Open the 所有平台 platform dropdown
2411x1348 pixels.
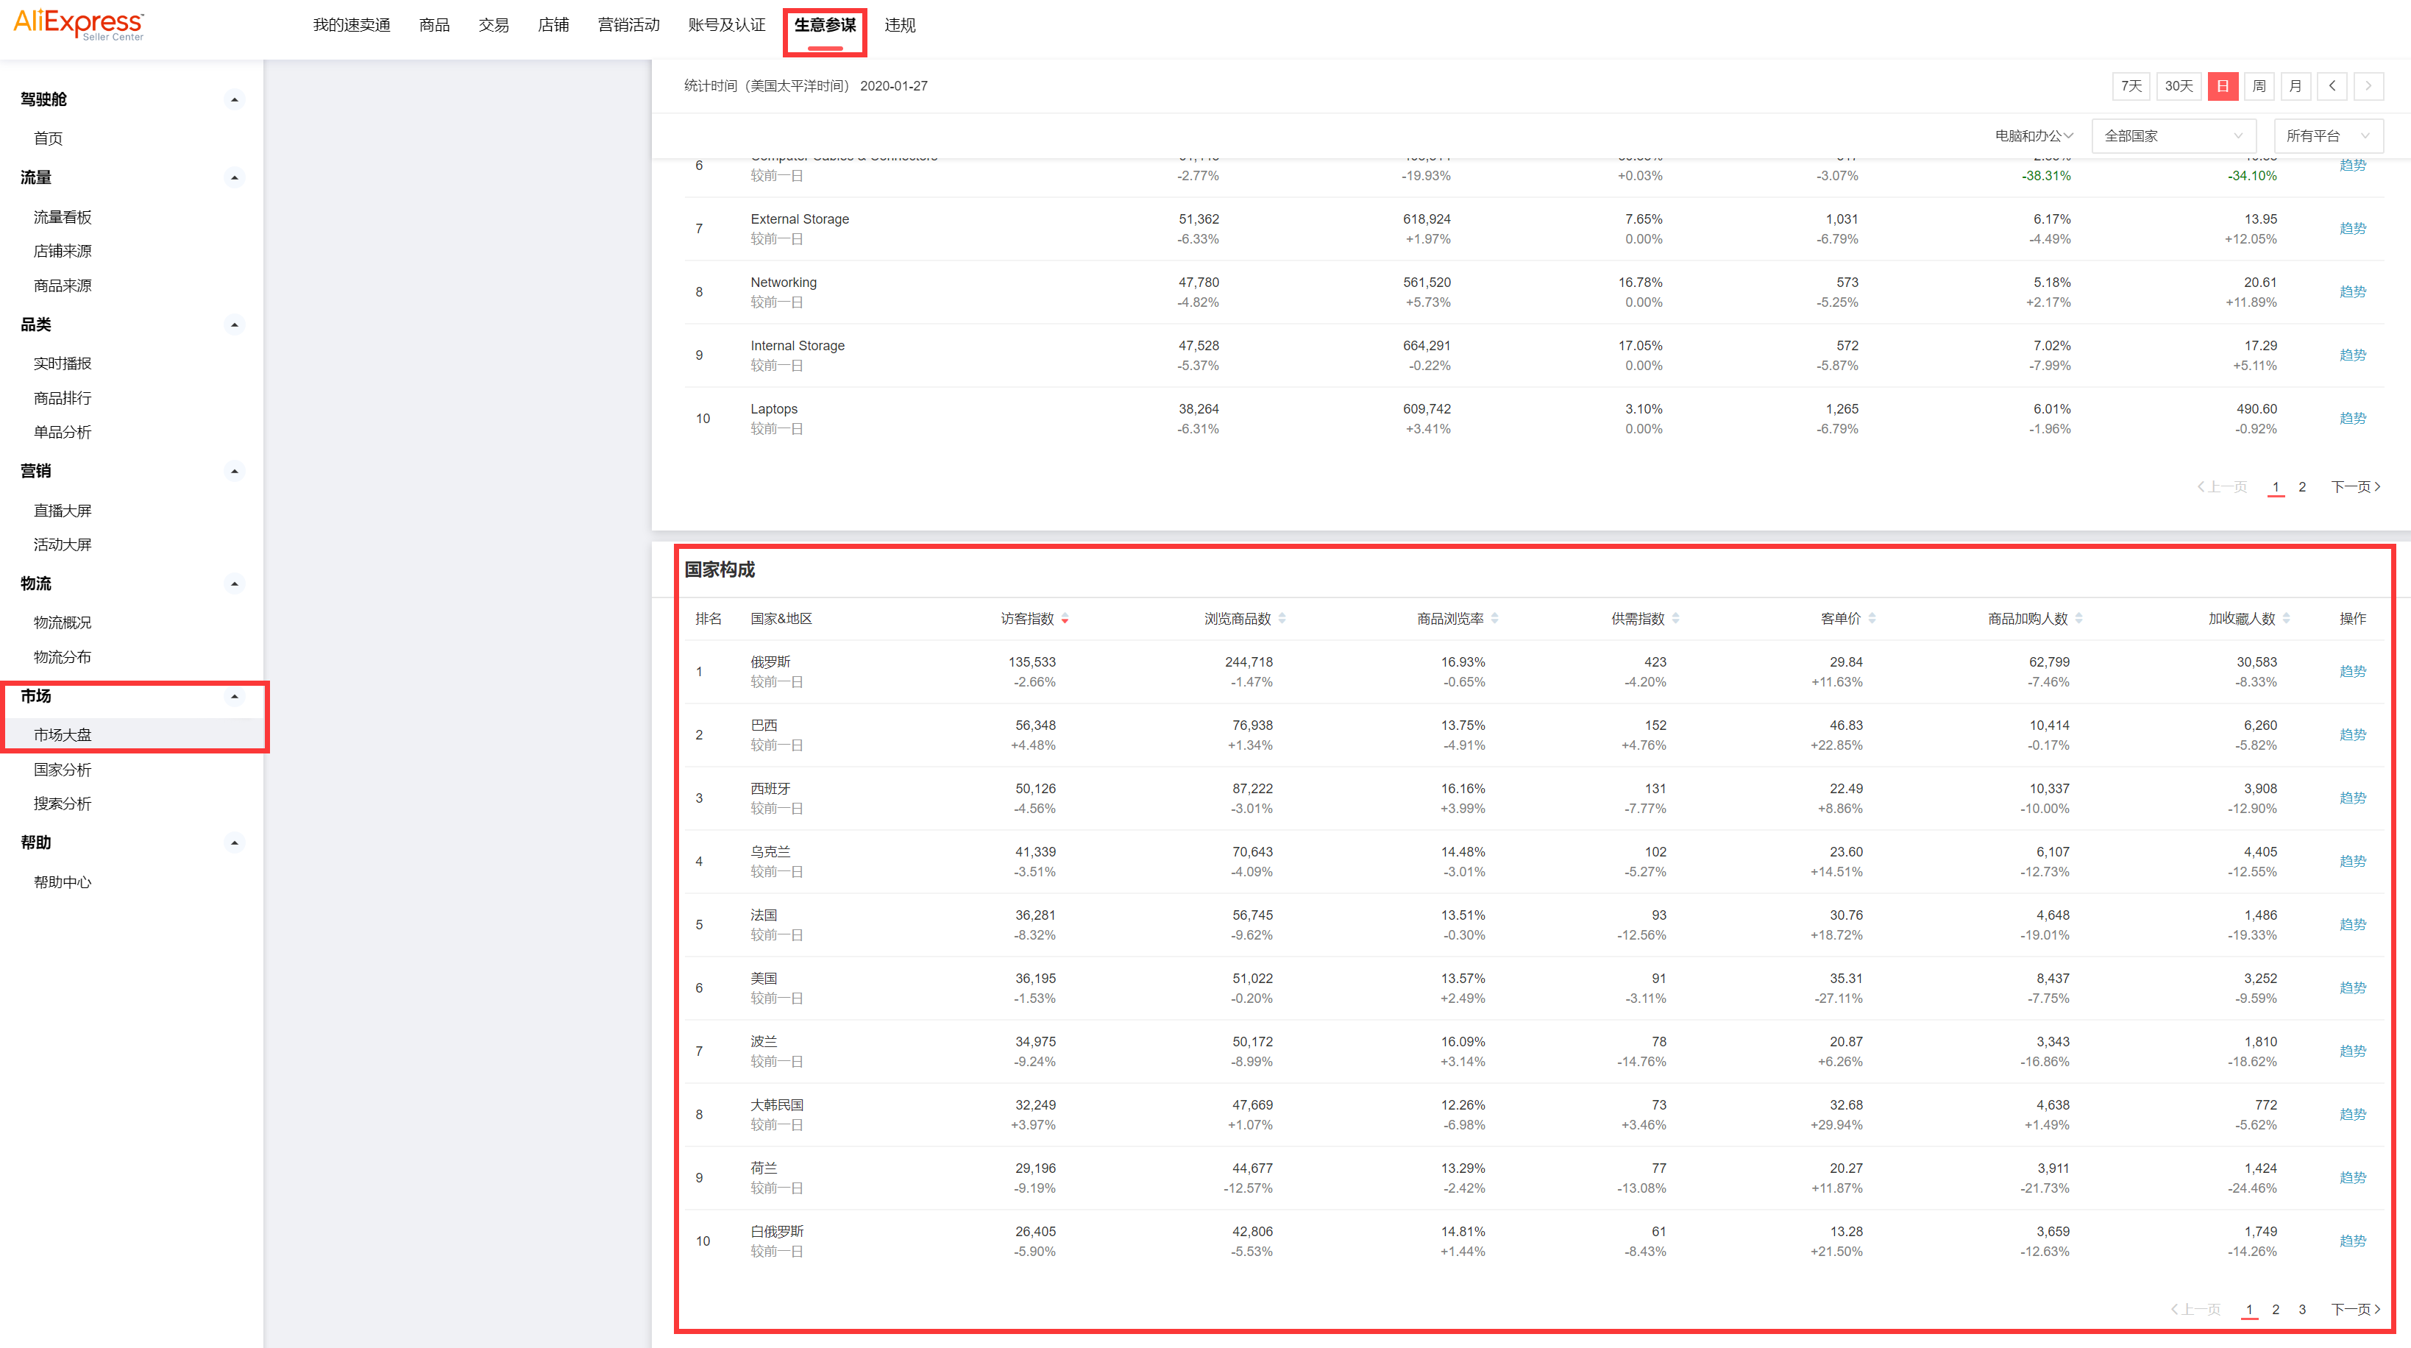point(2328,135)
